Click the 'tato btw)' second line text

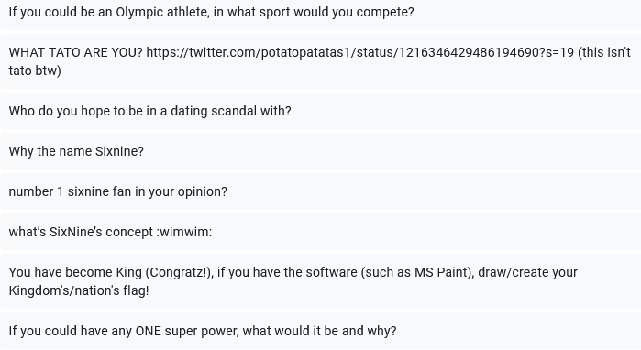35,71
